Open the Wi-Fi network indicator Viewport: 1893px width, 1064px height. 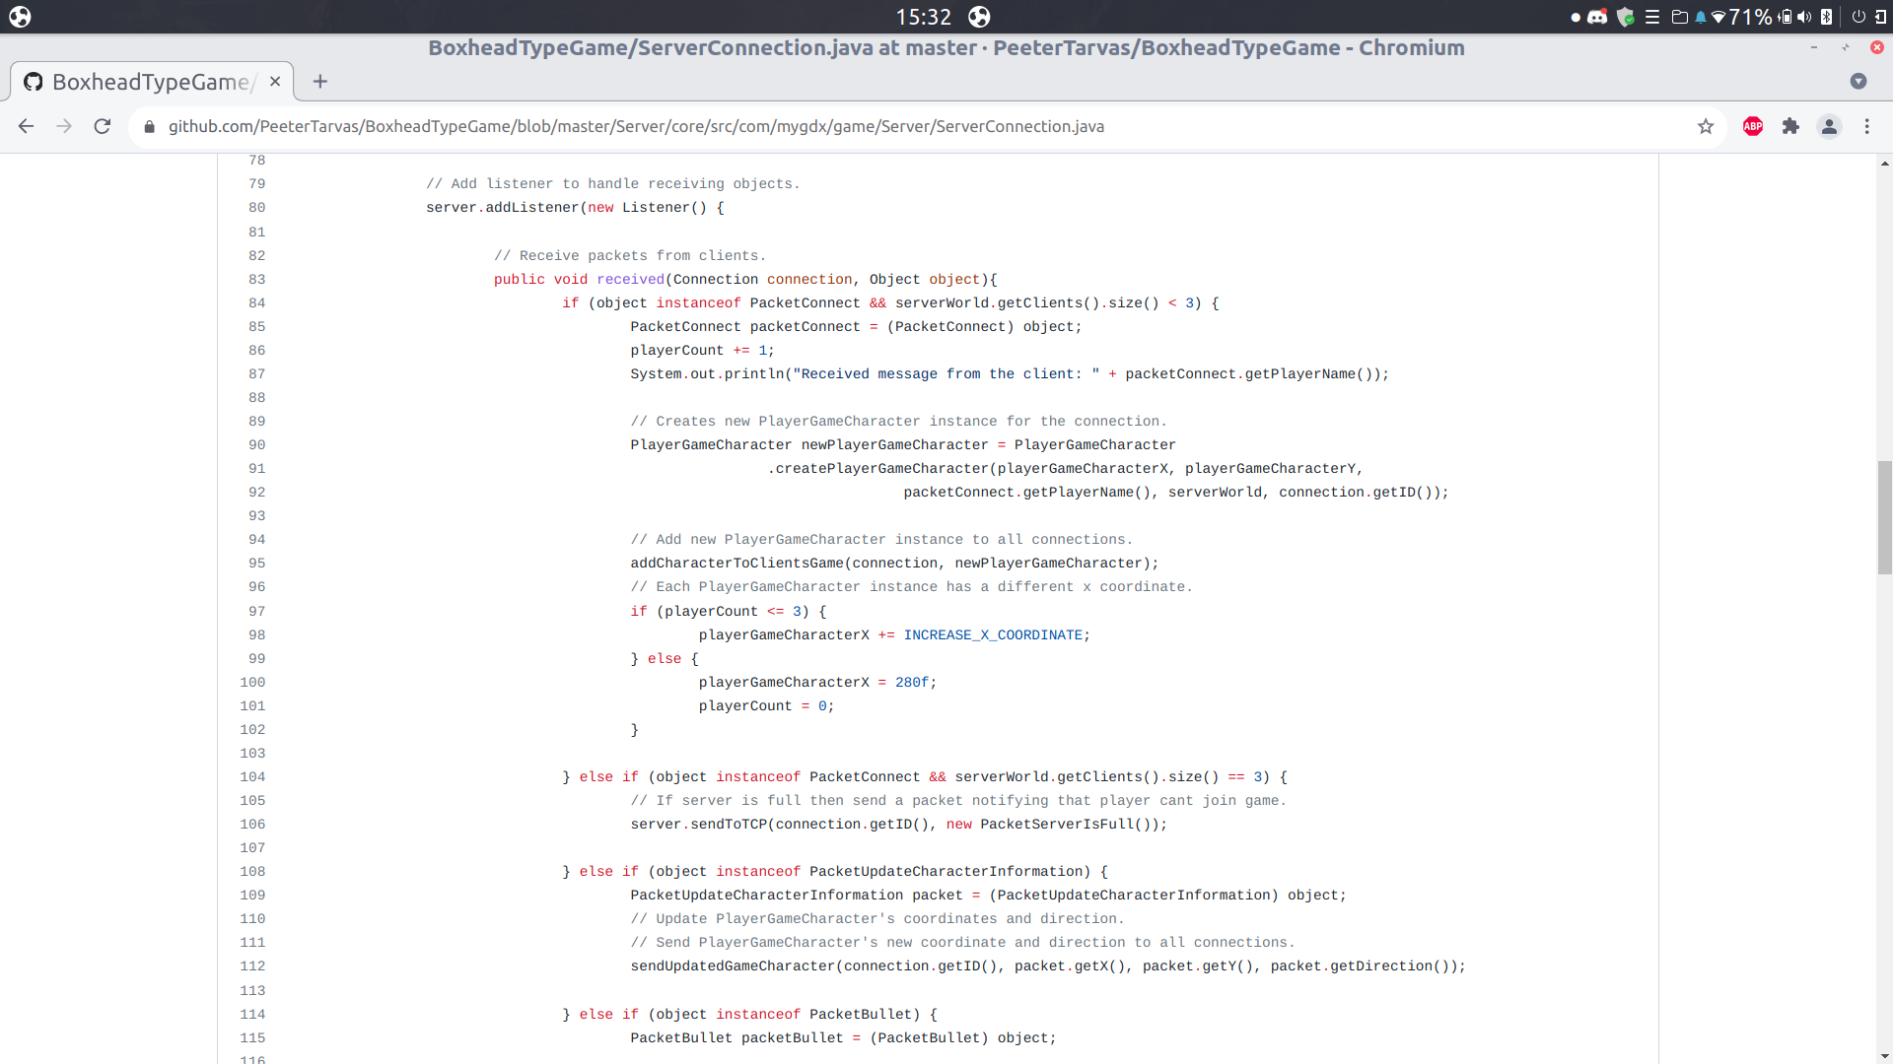click(1718, 17)
